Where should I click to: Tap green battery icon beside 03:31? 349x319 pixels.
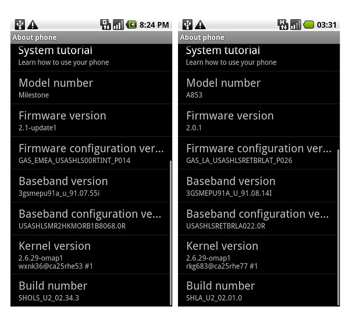pyautogui.click(x=308, y=24)
